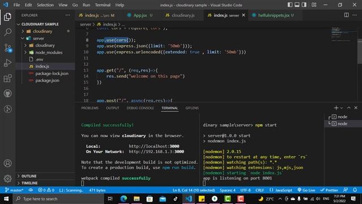Viewport: 362px width, 204px height.
Task: Change the CRLF end of line sequence
Action: (260, 190)
